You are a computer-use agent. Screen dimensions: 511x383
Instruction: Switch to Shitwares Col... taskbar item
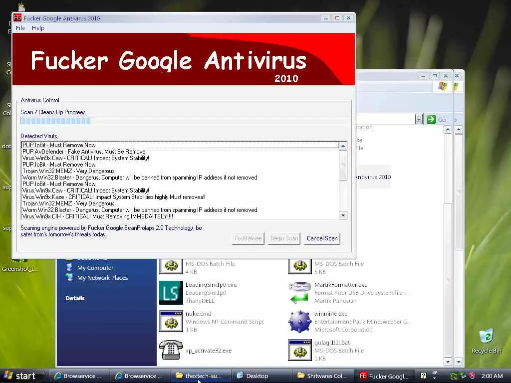[322, 376]
